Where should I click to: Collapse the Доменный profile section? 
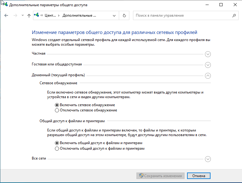pyautogui.click(x=208, y=76)
